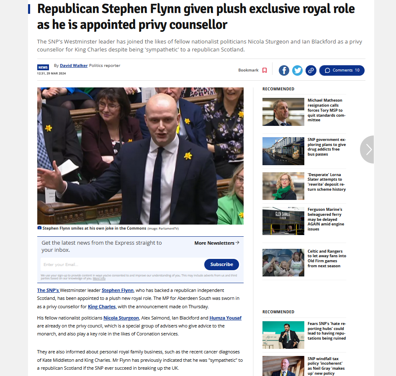Click the red Bookmark flag icon

265,70
